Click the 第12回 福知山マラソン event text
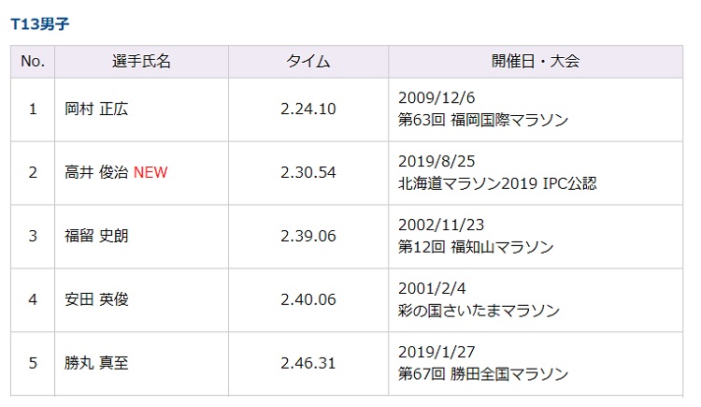 coord(475,247)
